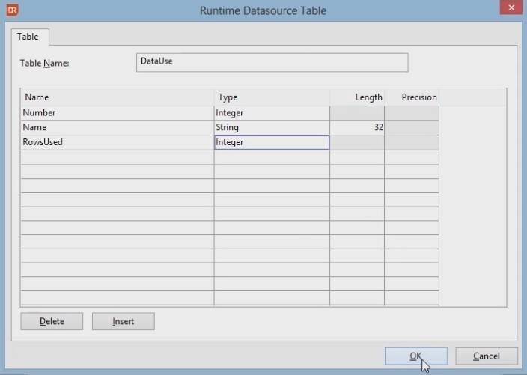This screenshot has width=527, height=375.
Task: Edit the Table Name field containing DataUse
Action: (272, 62)
